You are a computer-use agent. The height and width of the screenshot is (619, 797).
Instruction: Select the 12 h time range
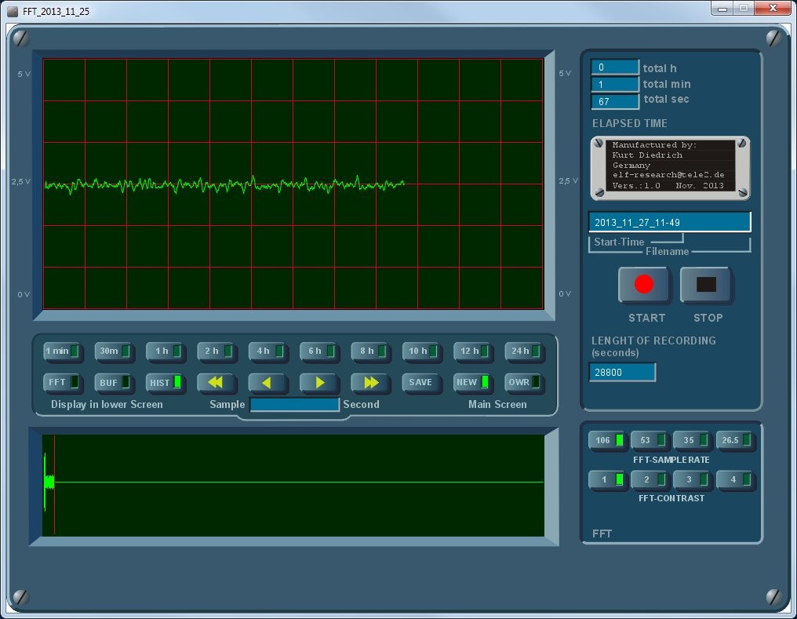point(472,351)
